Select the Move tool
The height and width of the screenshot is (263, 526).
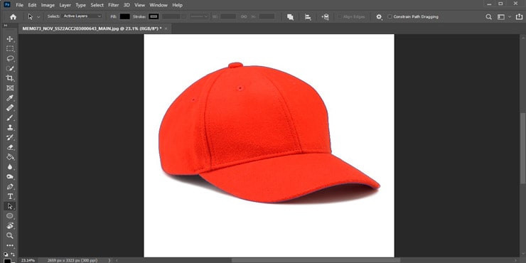coord(10,39)
